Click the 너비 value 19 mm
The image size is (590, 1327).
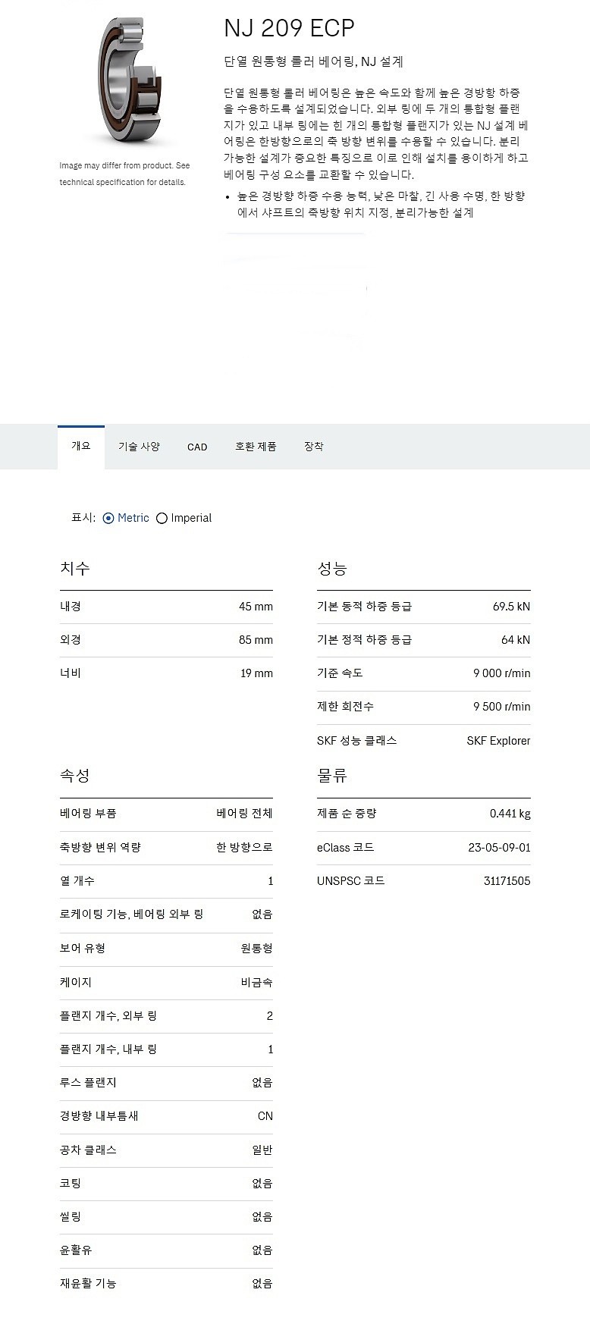pyautogui.click(x=256, y=673)
